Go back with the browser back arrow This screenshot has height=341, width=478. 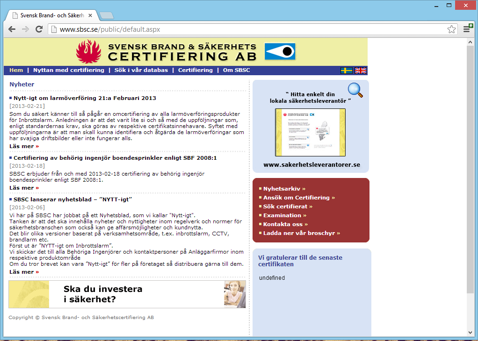click(x=12, y=29)
